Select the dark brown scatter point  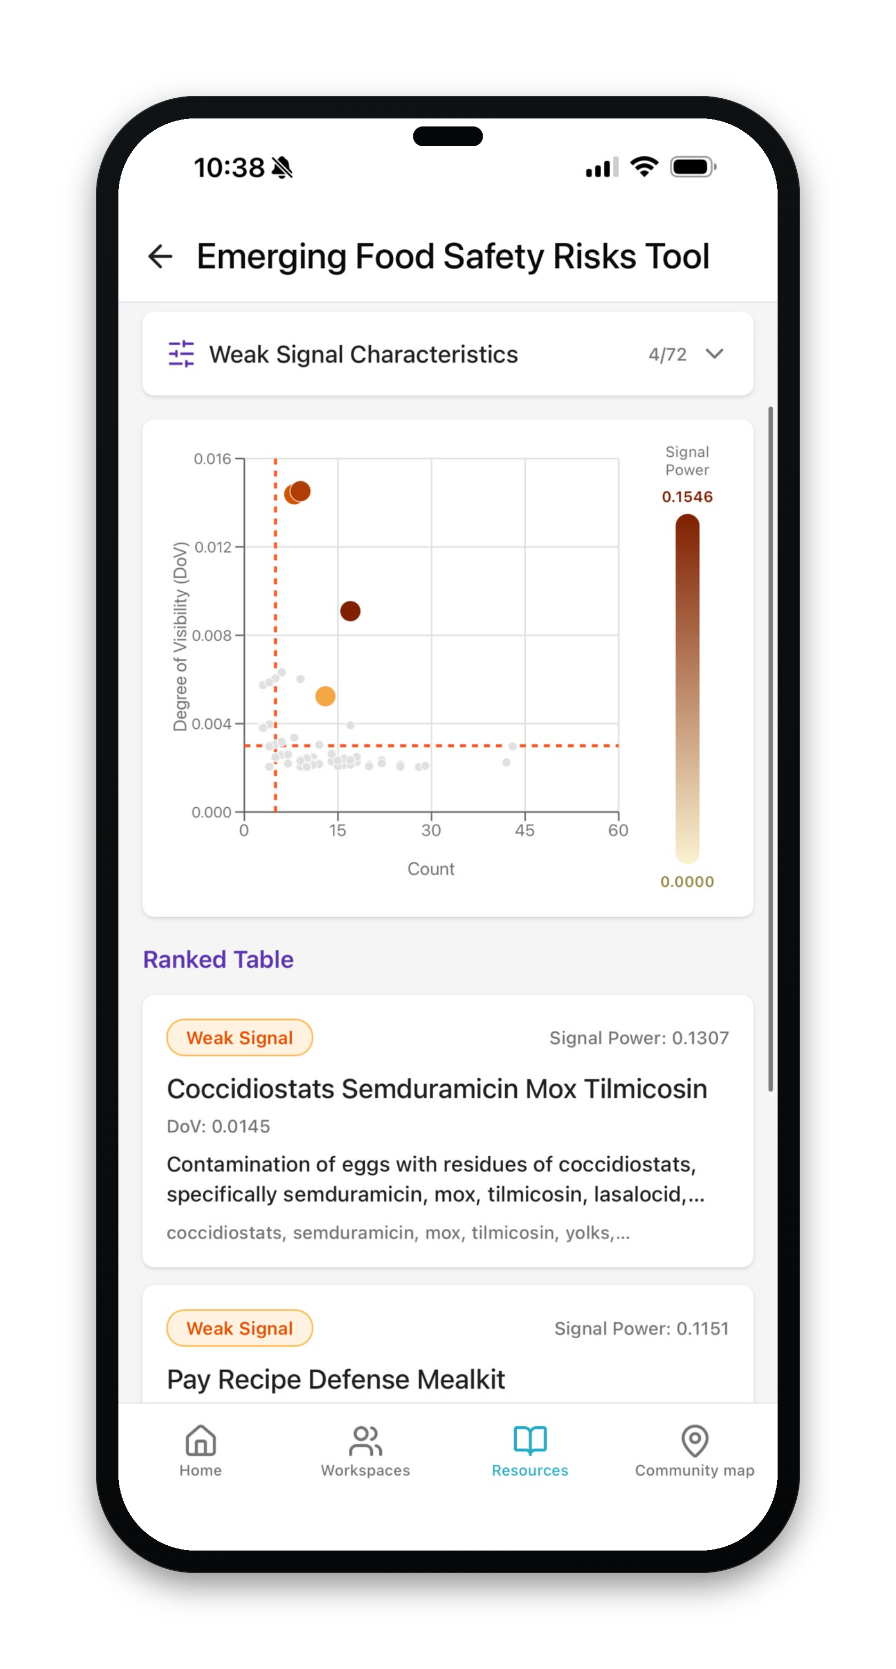click(349, 610)
